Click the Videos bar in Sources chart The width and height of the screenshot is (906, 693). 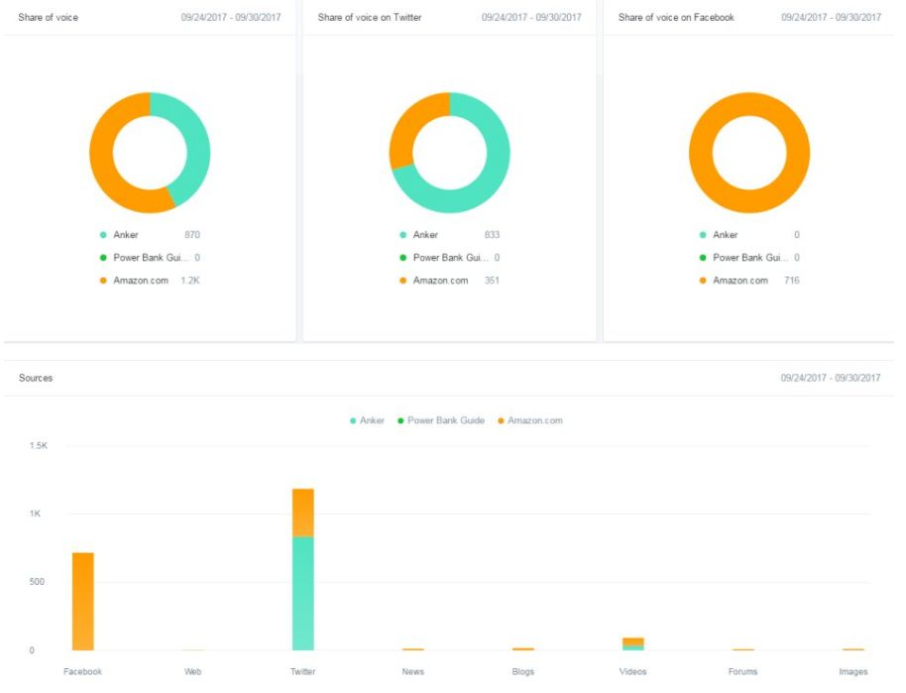[633, 643]
